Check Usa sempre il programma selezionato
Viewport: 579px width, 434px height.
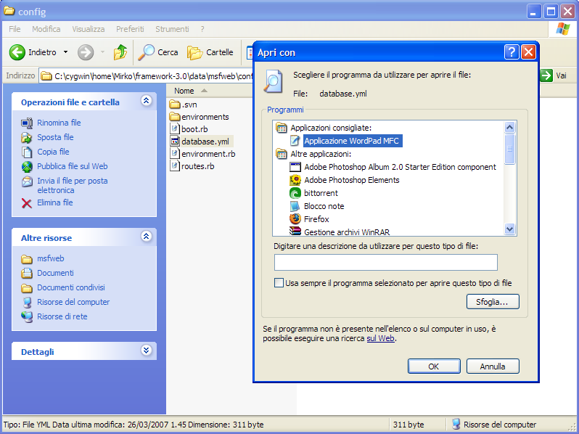pos(279,283)
